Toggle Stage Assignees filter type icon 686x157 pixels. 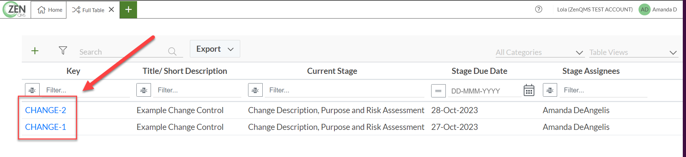point(550,90)
